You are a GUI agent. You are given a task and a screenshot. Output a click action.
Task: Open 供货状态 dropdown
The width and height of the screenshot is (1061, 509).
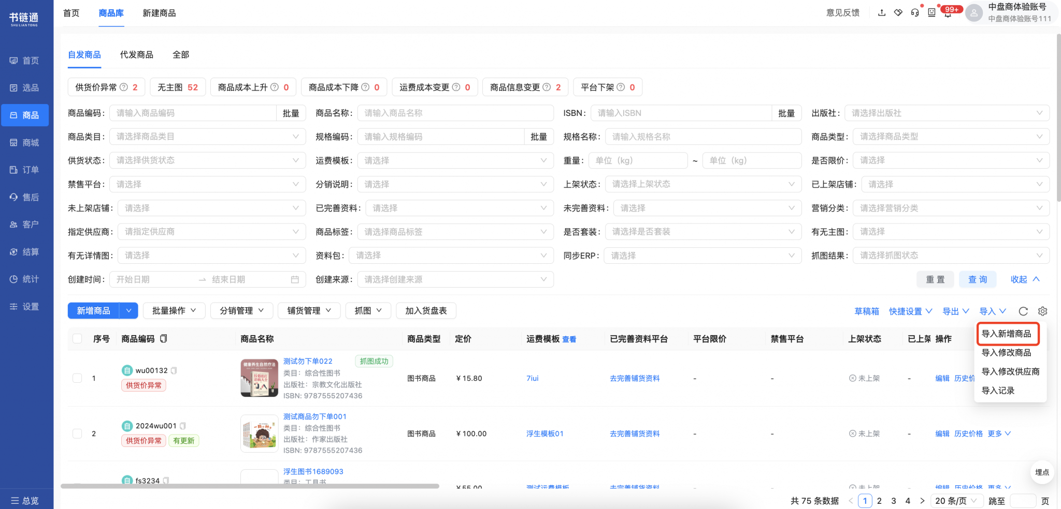pos(207,160)
